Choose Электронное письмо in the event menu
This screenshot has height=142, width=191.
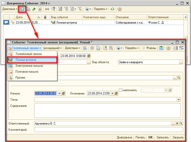point(29,66)
